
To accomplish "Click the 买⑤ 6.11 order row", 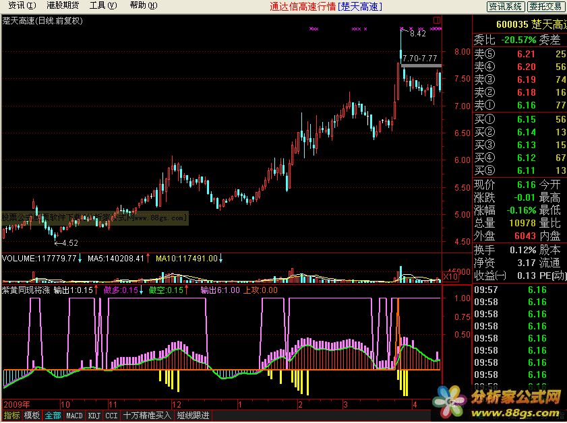I will 520,170.
